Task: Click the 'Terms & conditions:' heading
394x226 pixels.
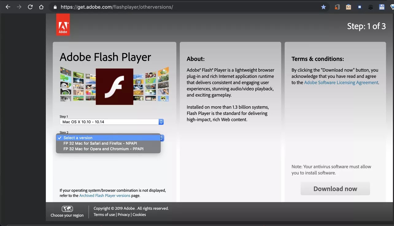Action: click(318, 59)
